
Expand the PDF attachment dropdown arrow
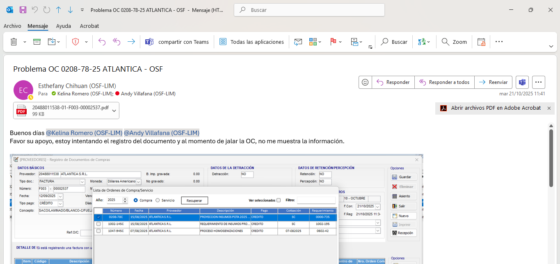click(x=114, y=111)
